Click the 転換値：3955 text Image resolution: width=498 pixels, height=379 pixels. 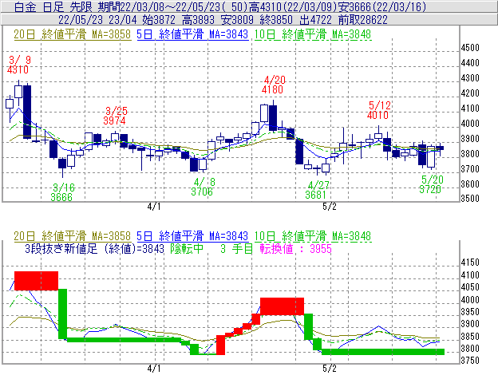click(295, 248)
